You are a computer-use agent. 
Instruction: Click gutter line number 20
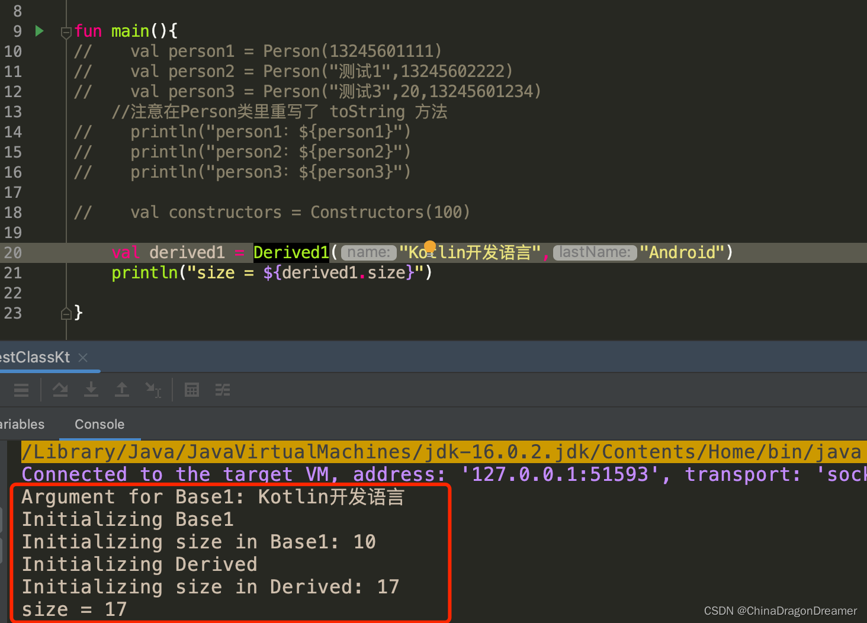(13, 253)
